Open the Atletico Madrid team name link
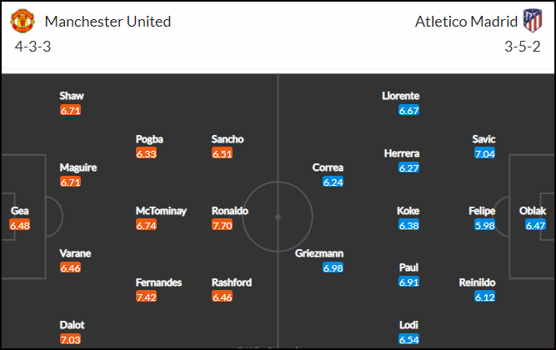The width and height of the screenshot is (556, 350). [466, 22]
